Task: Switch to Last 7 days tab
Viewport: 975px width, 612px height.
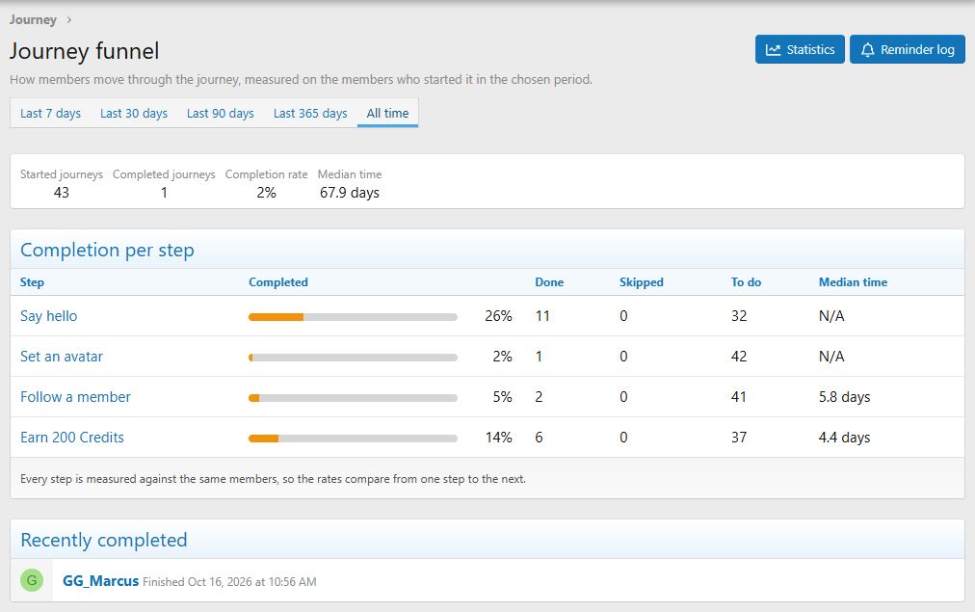Action: (50, 113)
